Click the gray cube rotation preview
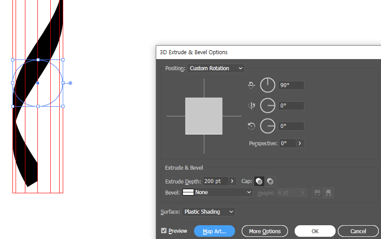 [x=204, y=116]
